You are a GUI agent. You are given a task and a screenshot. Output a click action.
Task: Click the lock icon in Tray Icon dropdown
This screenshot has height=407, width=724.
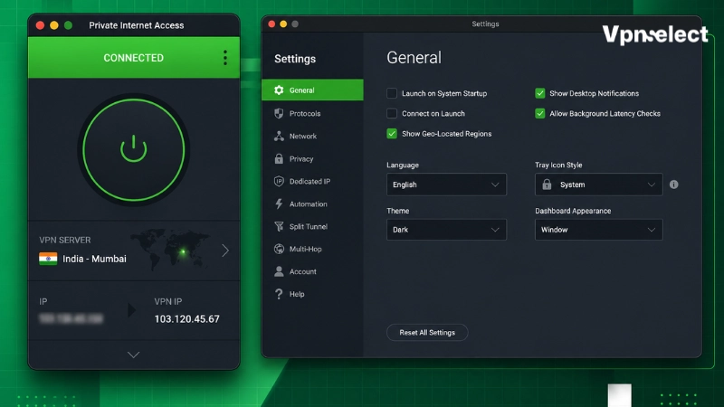tap(547, 185)
